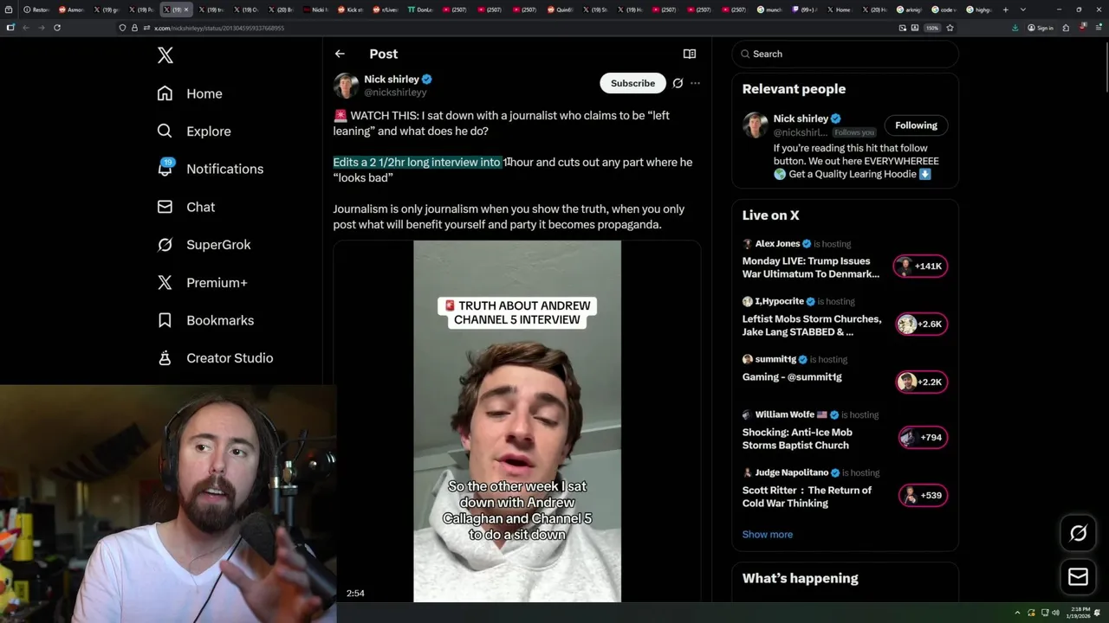The height and width of the screenshot is (623, 1109).
Task: Open the browser downloads icon
Action: tap(1015, 28)
